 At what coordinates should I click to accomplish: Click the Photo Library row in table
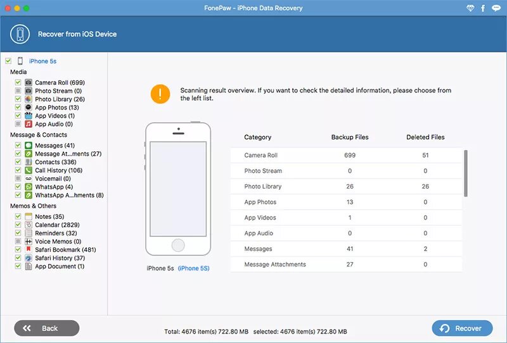click(346, 186)
